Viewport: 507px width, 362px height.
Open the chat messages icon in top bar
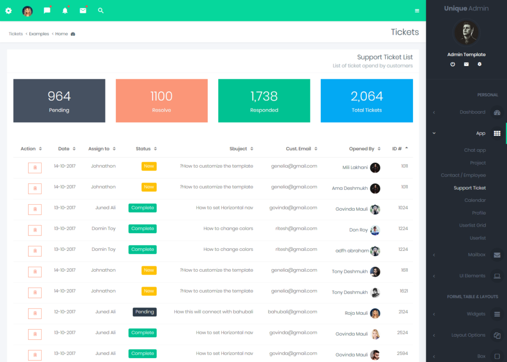click(x=47, y=10)
